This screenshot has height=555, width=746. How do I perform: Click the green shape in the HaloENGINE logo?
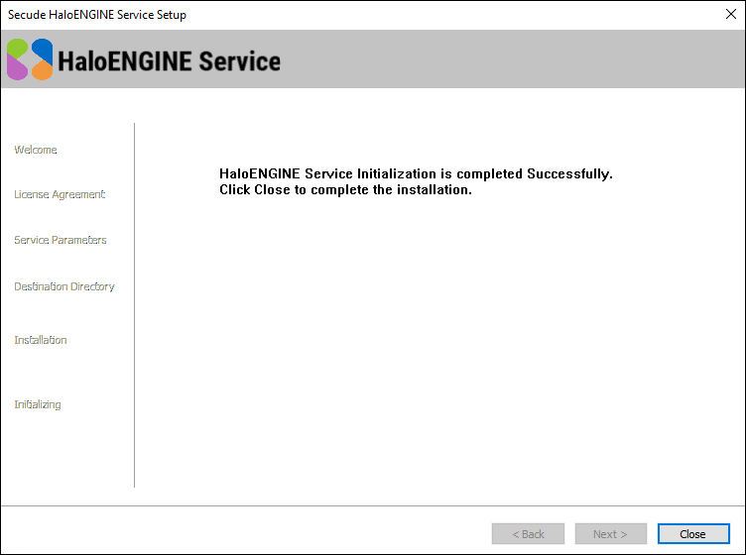tap(18, 49)
